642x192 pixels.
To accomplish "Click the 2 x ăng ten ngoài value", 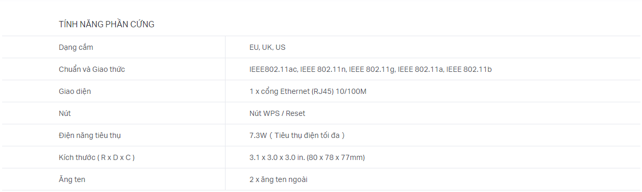I will click(x=278, y=179).
